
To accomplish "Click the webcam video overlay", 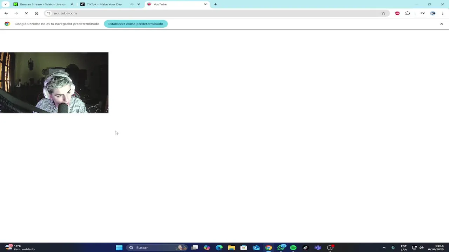I will click(54, 83).
